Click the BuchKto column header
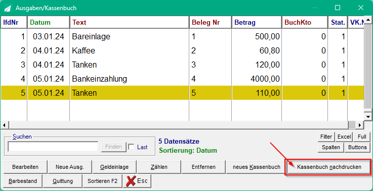This screenshot has height=191, width=373. (x=305, y=23)
